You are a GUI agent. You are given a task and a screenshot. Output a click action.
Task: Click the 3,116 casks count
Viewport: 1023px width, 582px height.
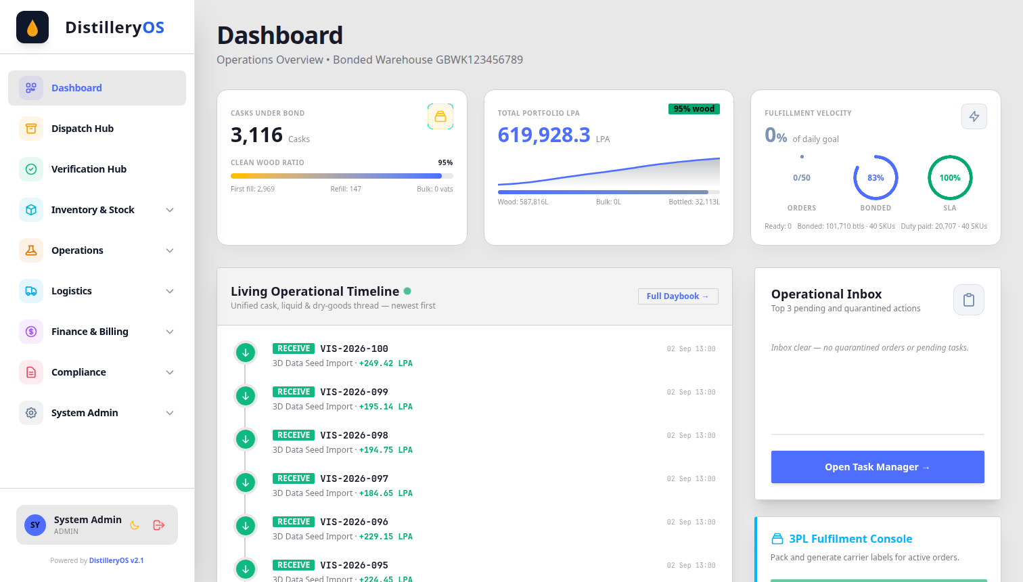point(256,135)
